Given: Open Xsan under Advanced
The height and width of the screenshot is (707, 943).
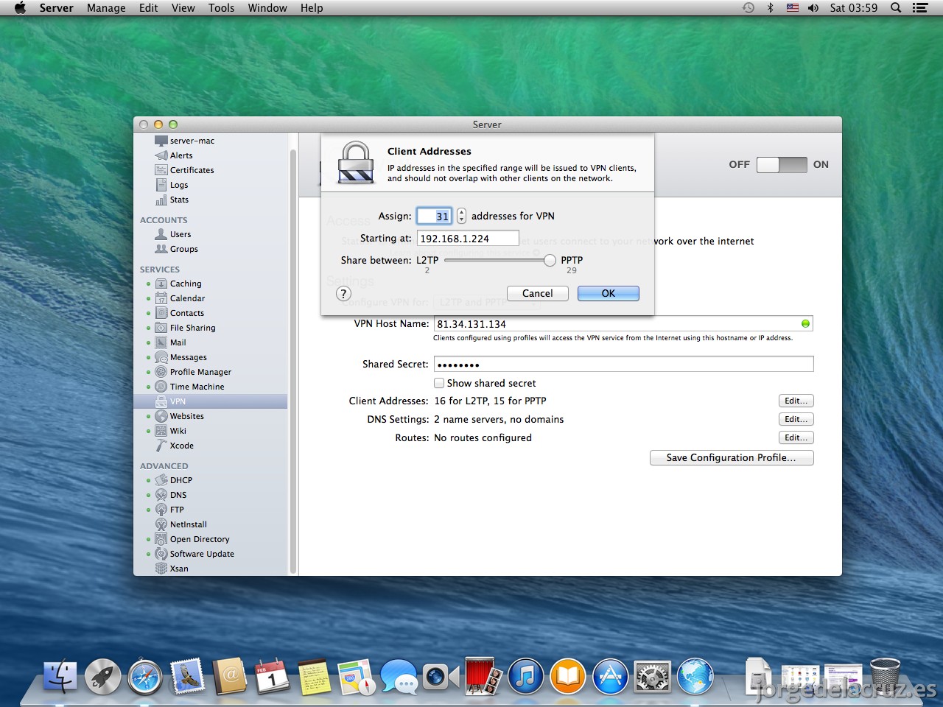Looking at the screenshot, I should point(172,569).
